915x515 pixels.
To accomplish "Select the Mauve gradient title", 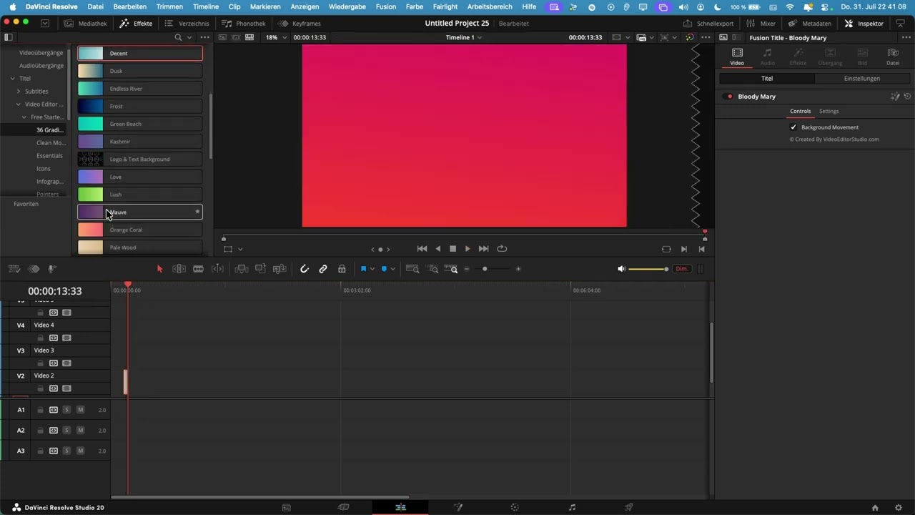I will coord(140,212).
